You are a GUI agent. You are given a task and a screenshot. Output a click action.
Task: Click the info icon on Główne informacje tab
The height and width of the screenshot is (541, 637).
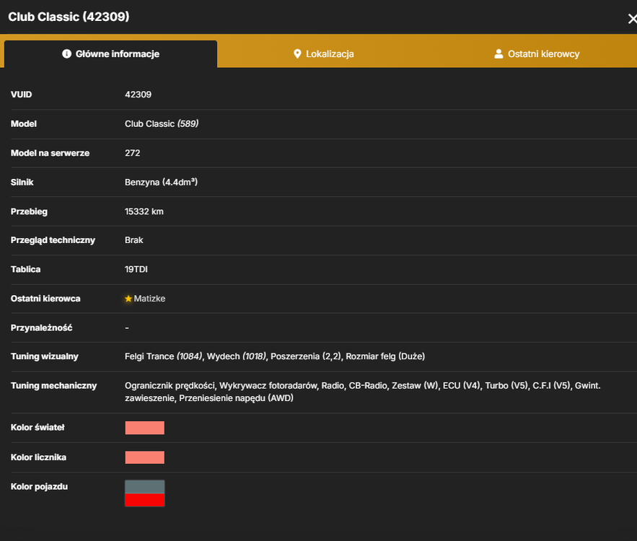pyautogui.click(x=66, y=53)
